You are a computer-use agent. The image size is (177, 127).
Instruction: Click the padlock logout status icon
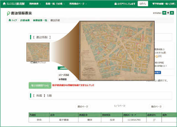116,4
